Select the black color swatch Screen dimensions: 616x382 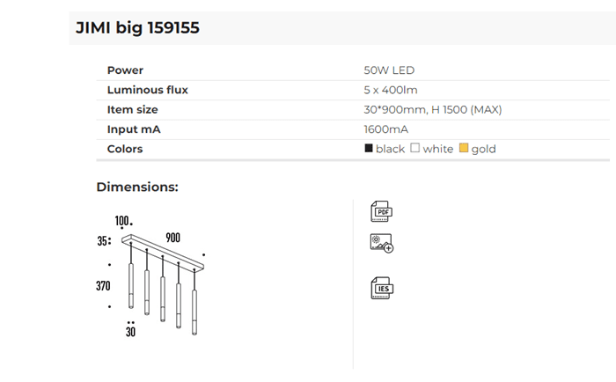[x=369, y=149]
